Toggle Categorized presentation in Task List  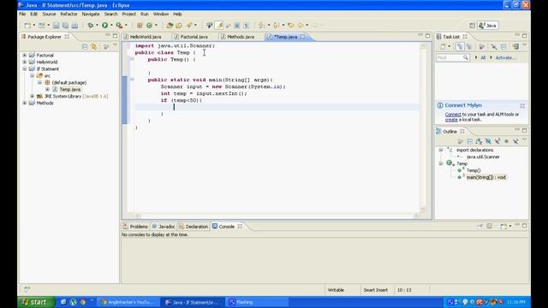click(460, 46)
